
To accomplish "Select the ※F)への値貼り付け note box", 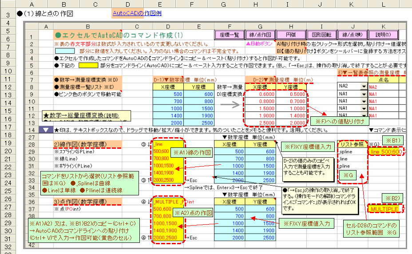I will pyautogui.click(x=340, y=121).
